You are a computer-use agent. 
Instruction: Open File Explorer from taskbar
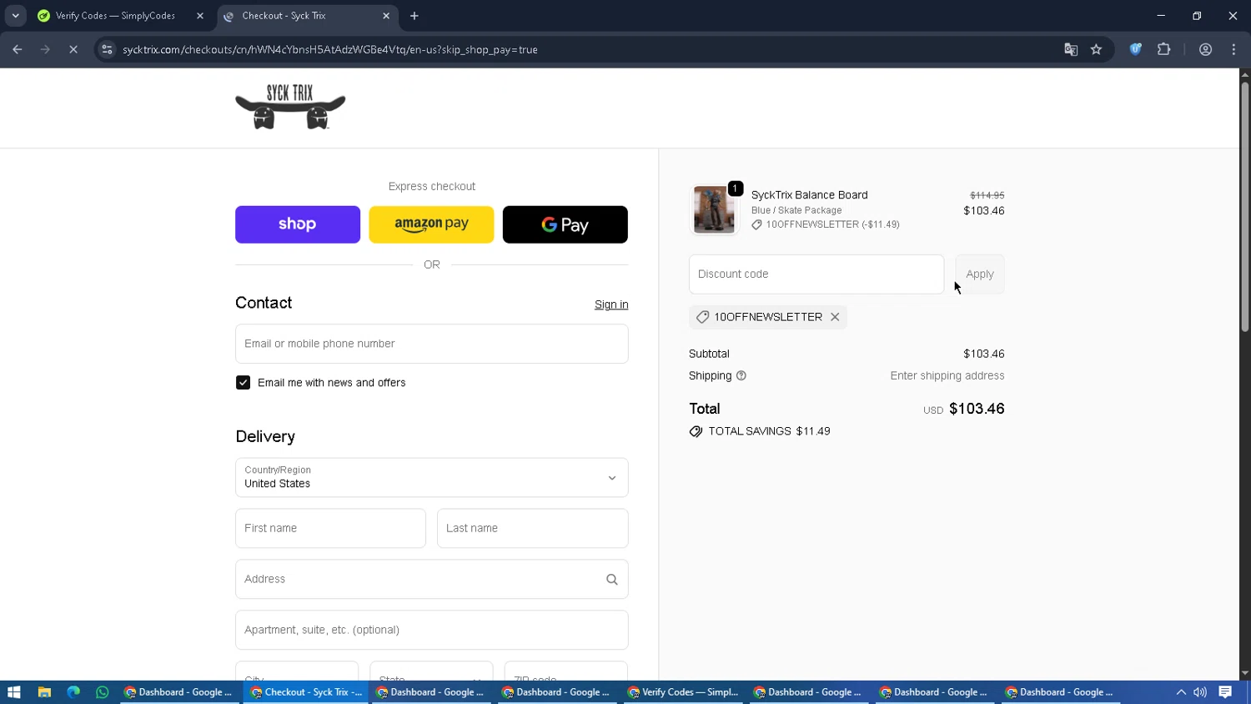coord(44,692)
